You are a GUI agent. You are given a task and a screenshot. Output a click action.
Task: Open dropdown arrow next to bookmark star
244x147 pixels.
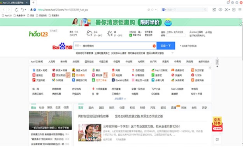click(x=156, y=10)
